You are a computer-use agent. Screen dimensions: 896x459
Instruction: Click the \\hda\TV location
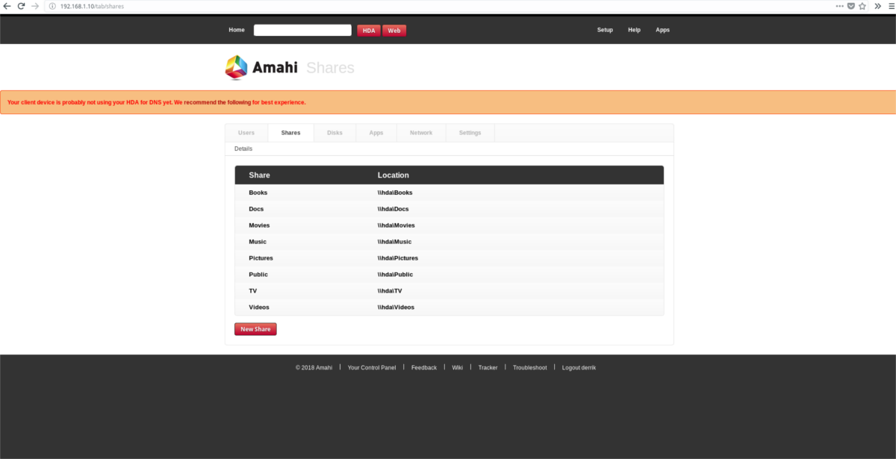(390, 291)
